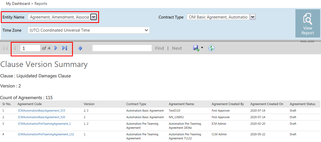Image resolution: width=321 pixels, height=142 pixels.
Task: Open ICMAutomationPreTeamingAgreement_132 link
Action: click(x=46, y=134)
